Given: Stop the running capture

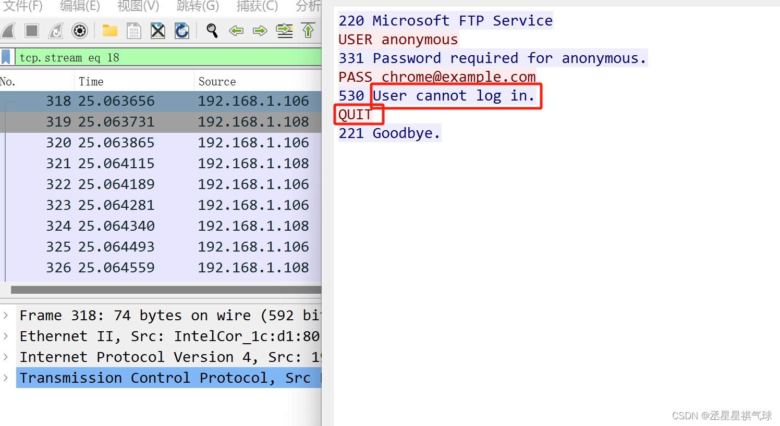Looking at the screenshot, I should pyautogui.click(x=31, y=31).
